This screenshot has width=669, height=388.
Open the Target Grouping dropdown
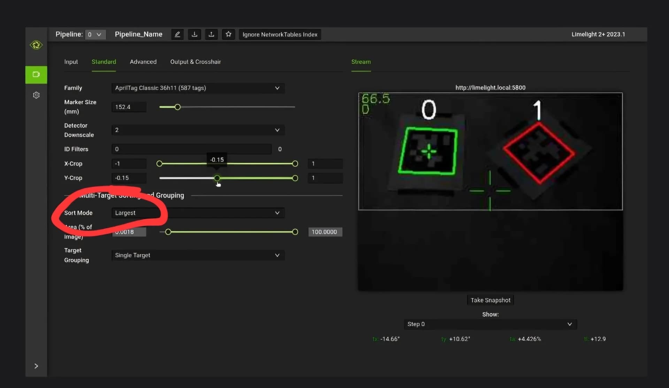click(x=198, y=255)
